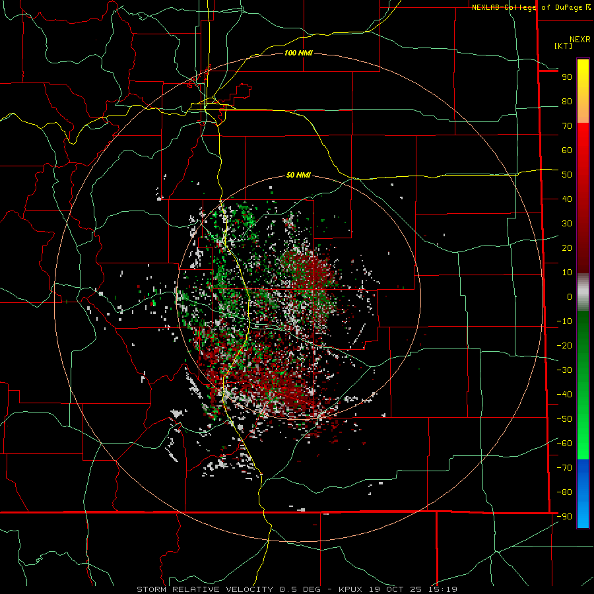594x594 pixels.
Task: Click the 0 value on velocity scale
Action: (570, 296)
